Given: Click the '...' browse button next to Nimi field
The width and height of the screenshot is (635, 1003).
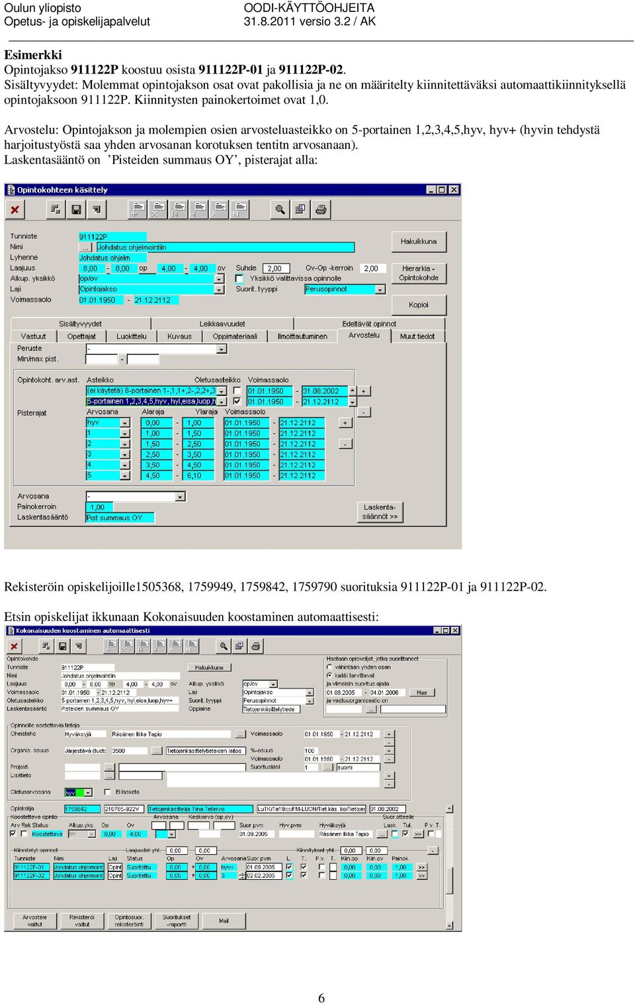Looking at the screenshot, I should [x=85, y=247].
